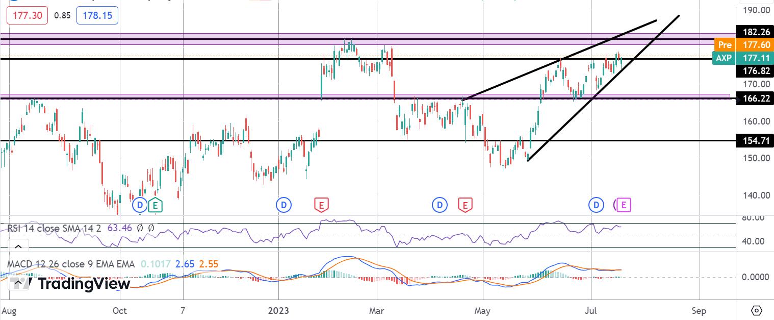Screen dimensions: 774x320
Task: Open the green earnings E marker near October
Action: pos(156,205)
